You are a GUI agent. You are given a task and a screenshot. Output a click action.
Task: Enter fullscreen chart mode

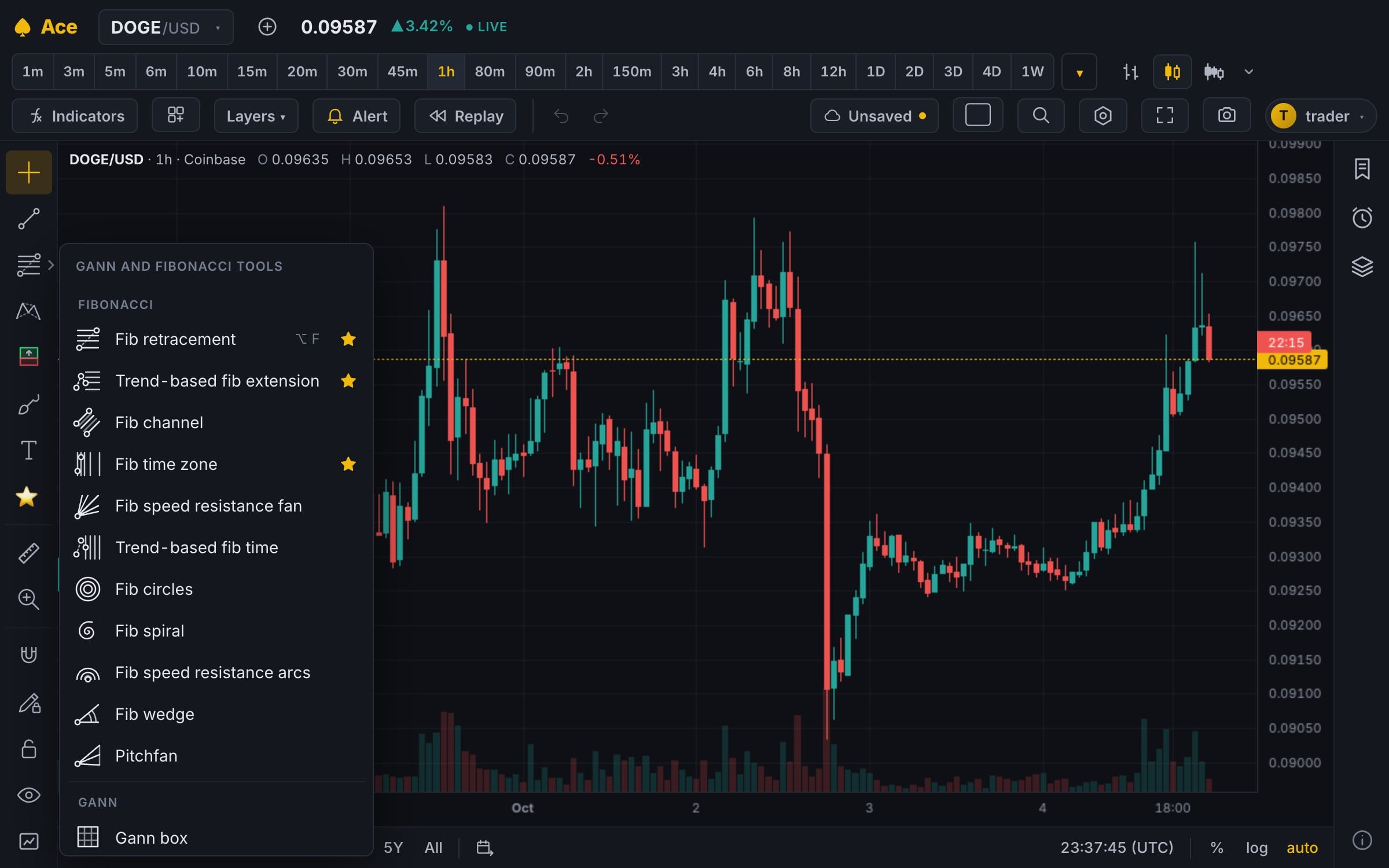click(x=1164, y=116)
